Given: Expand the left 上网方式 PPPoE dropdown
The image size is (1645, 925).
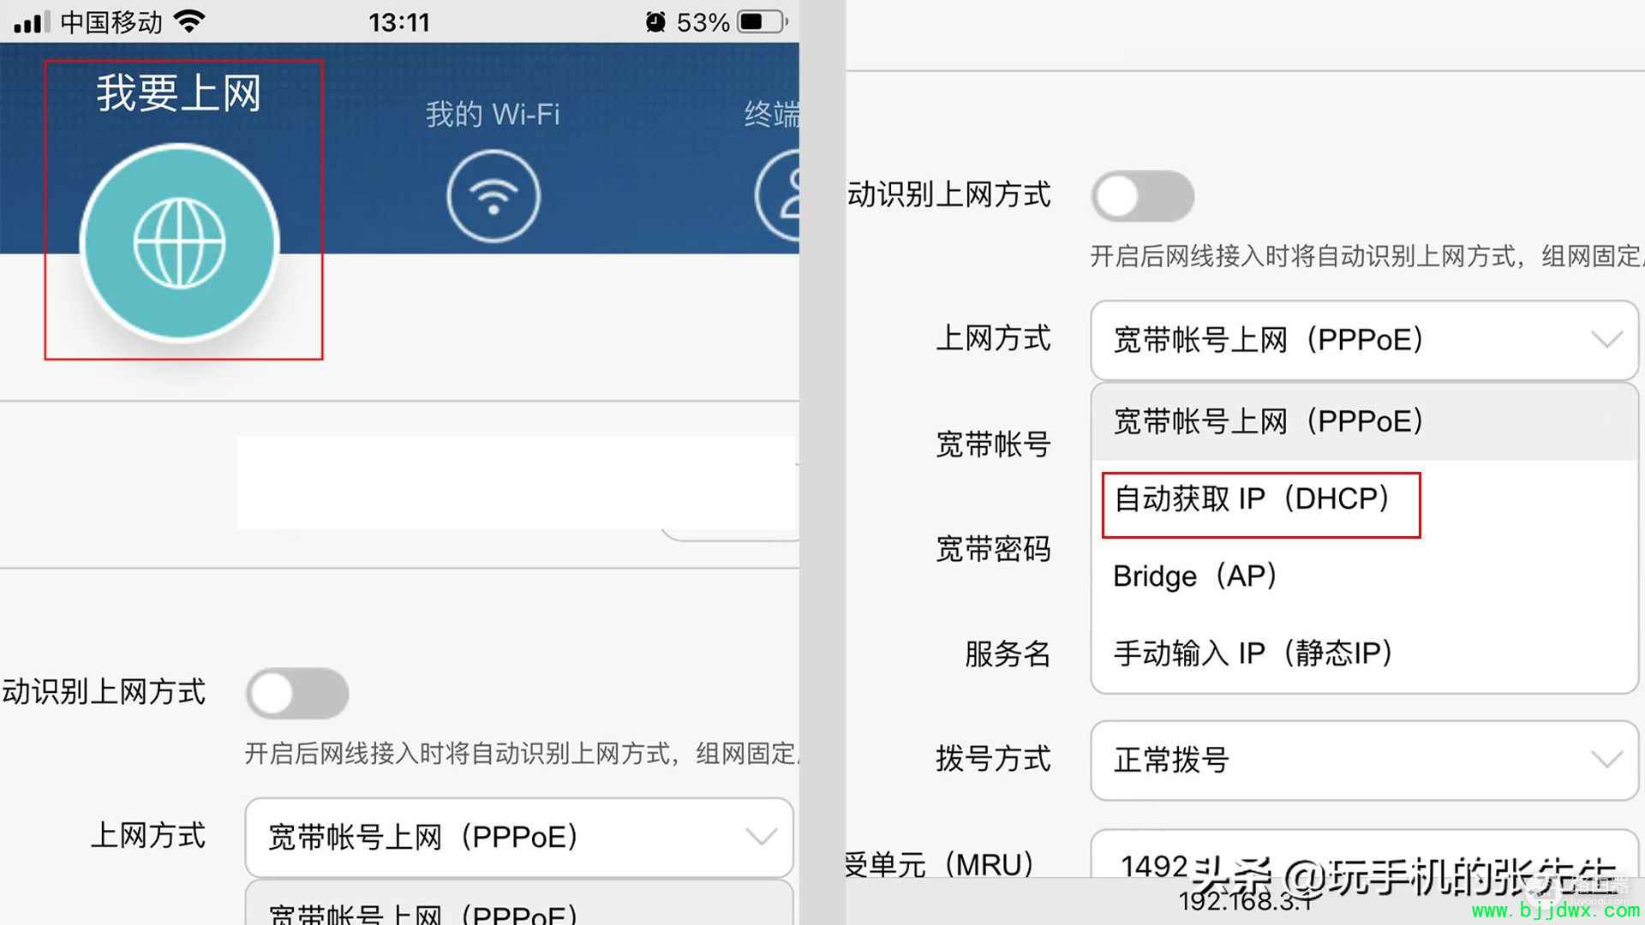Looking at the screenshot, I should pyautogui.click(x=519, y=837).
